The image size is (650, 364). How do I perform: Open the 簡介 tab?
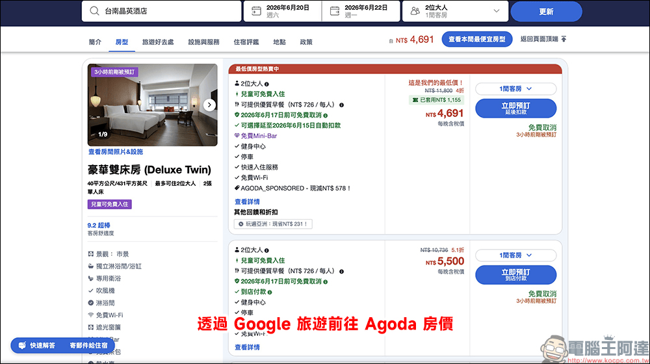[x=95, y=42]
